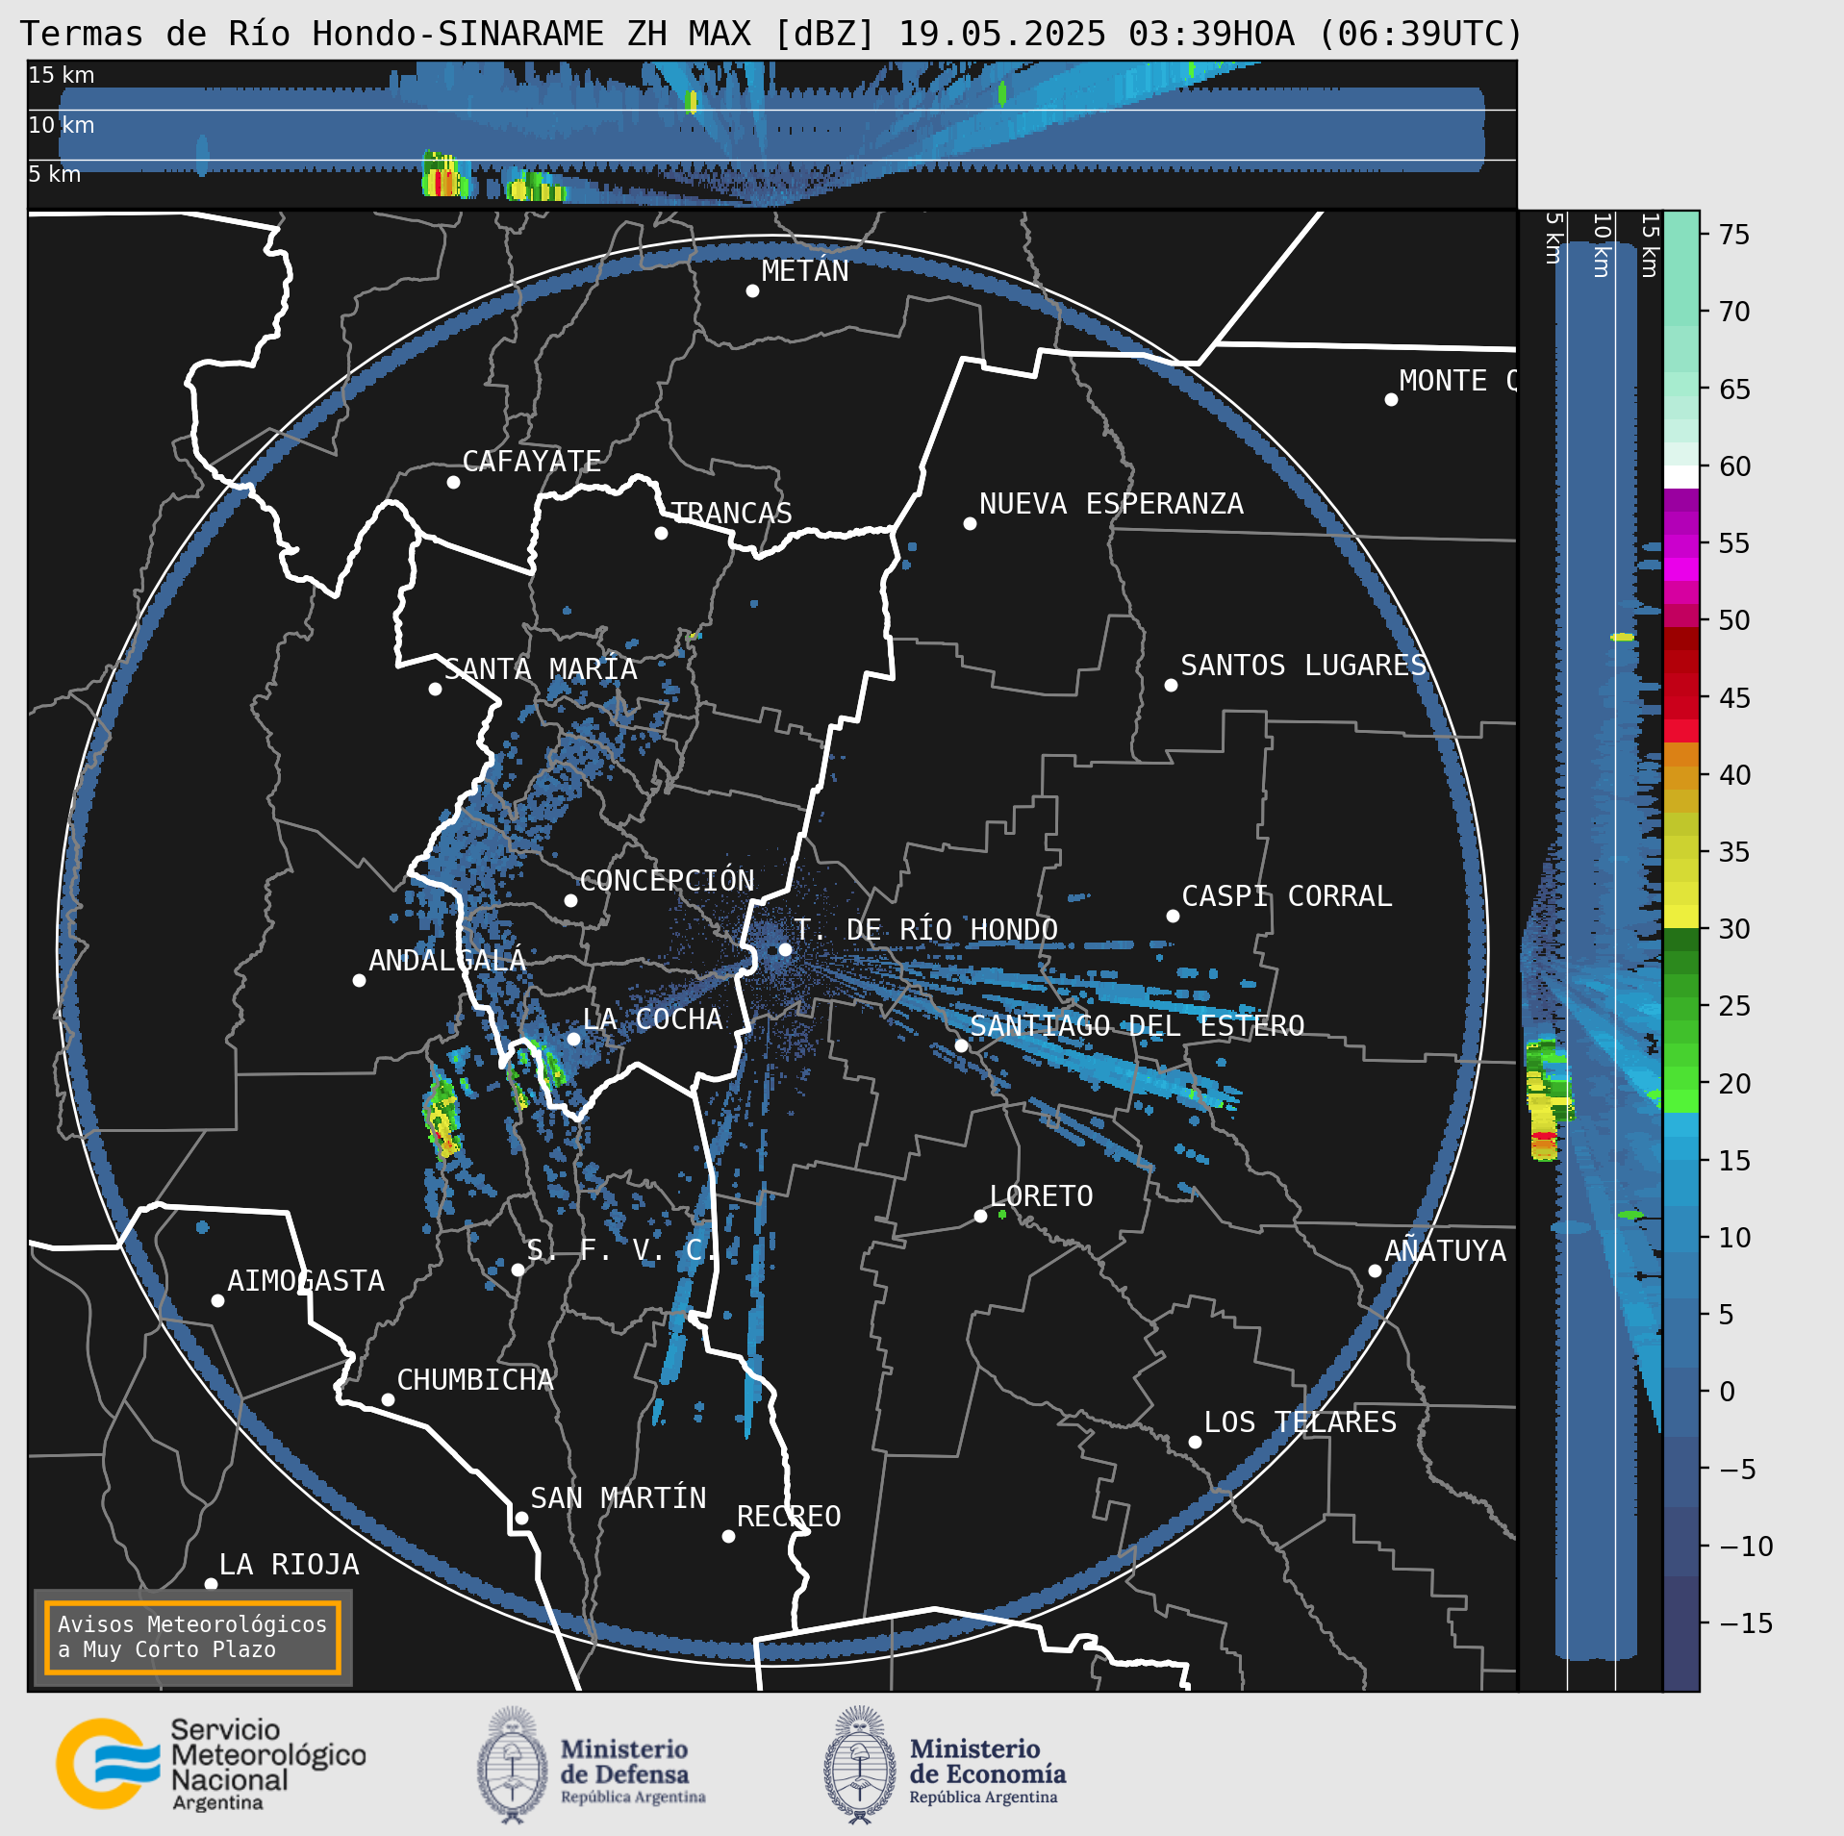Viewport: 1844px width, 1836px height.
Task: Click the TRANCAS city label
Action: coord(732,514)
